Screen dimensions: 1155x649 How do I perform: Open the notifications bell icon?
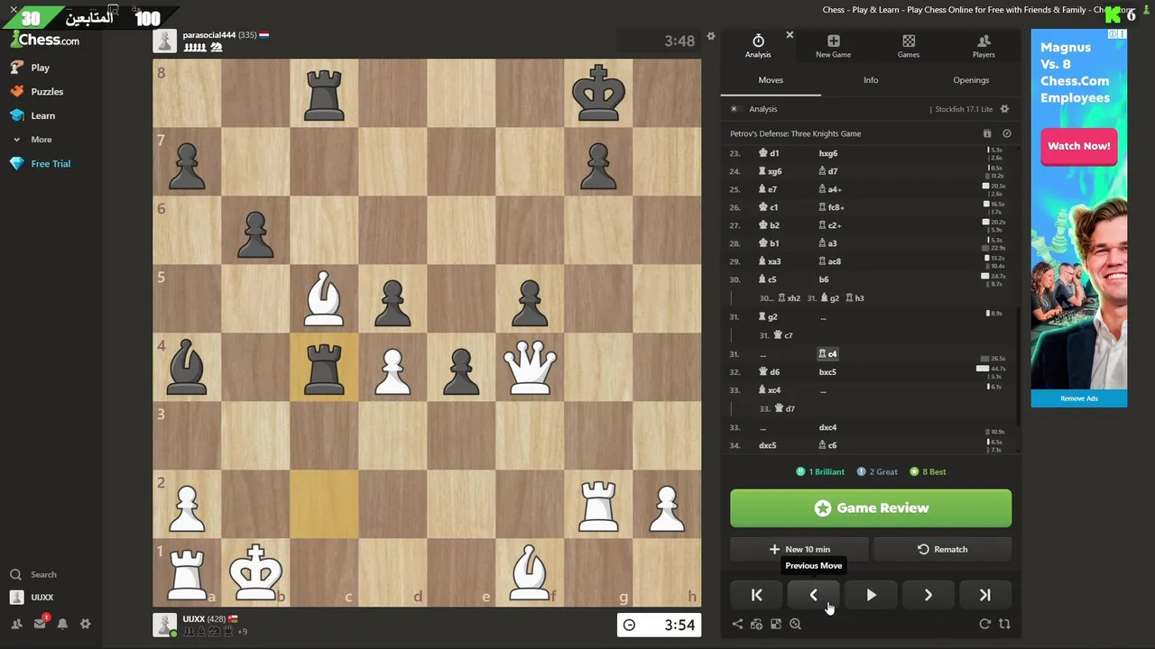coord(62,624)
